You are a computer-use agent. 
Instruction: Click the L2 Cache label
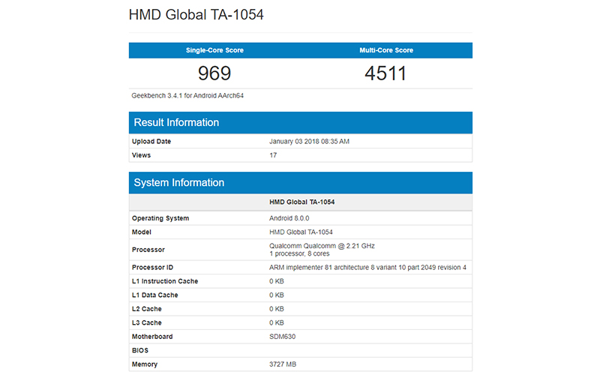click(146, 308)
